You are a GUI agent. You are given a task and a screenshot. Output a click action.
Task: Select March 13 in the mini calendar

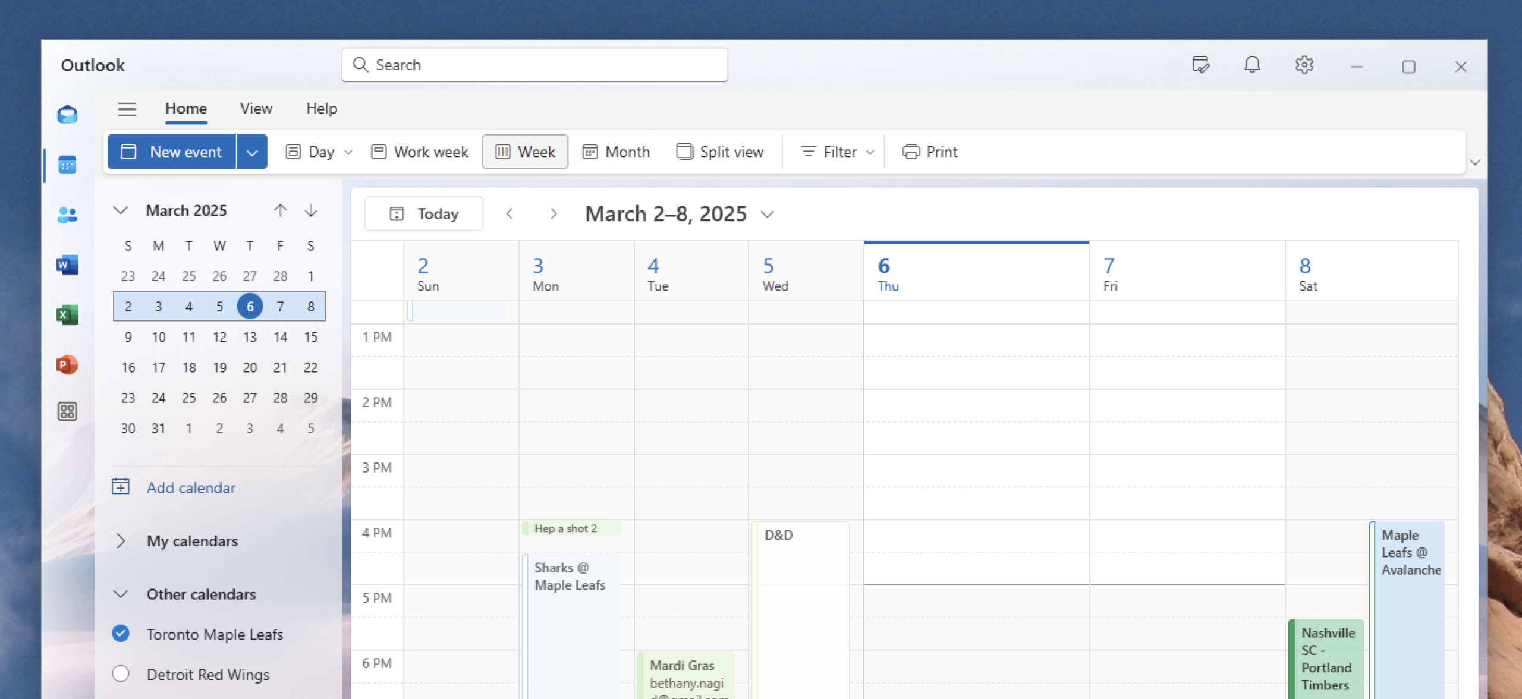click(x=250, y=337)
